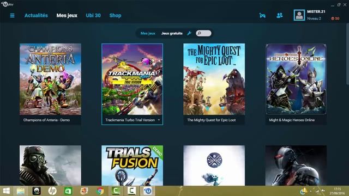Open the gas-mask soldier game cover

click(x=50, y=166)
